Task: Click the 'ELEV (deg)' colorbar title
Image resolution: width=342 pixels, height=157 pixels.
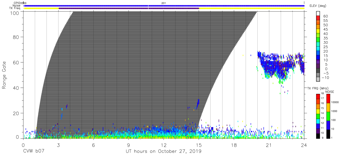Action: tap(318, 6)
